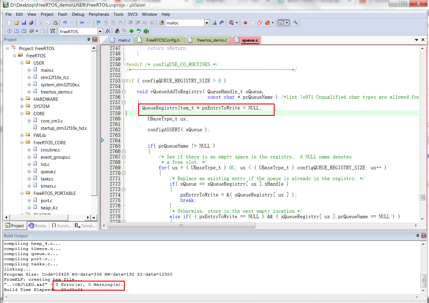
Task: Open the Books tab in the project pane
Action: tap(37, 226)
